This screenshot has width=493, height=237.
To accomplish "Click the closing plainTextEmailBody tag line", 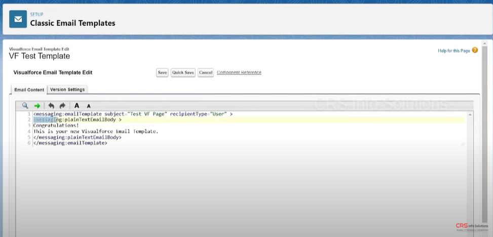I will pyautogui.click(x=78, y=137).
